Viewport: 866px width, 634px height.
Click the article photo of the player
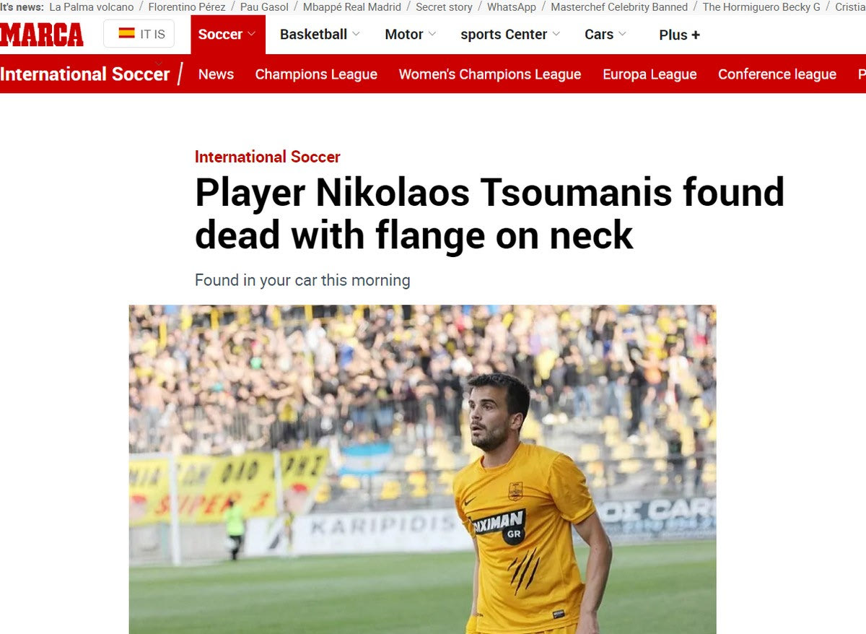tap(422, 469)
